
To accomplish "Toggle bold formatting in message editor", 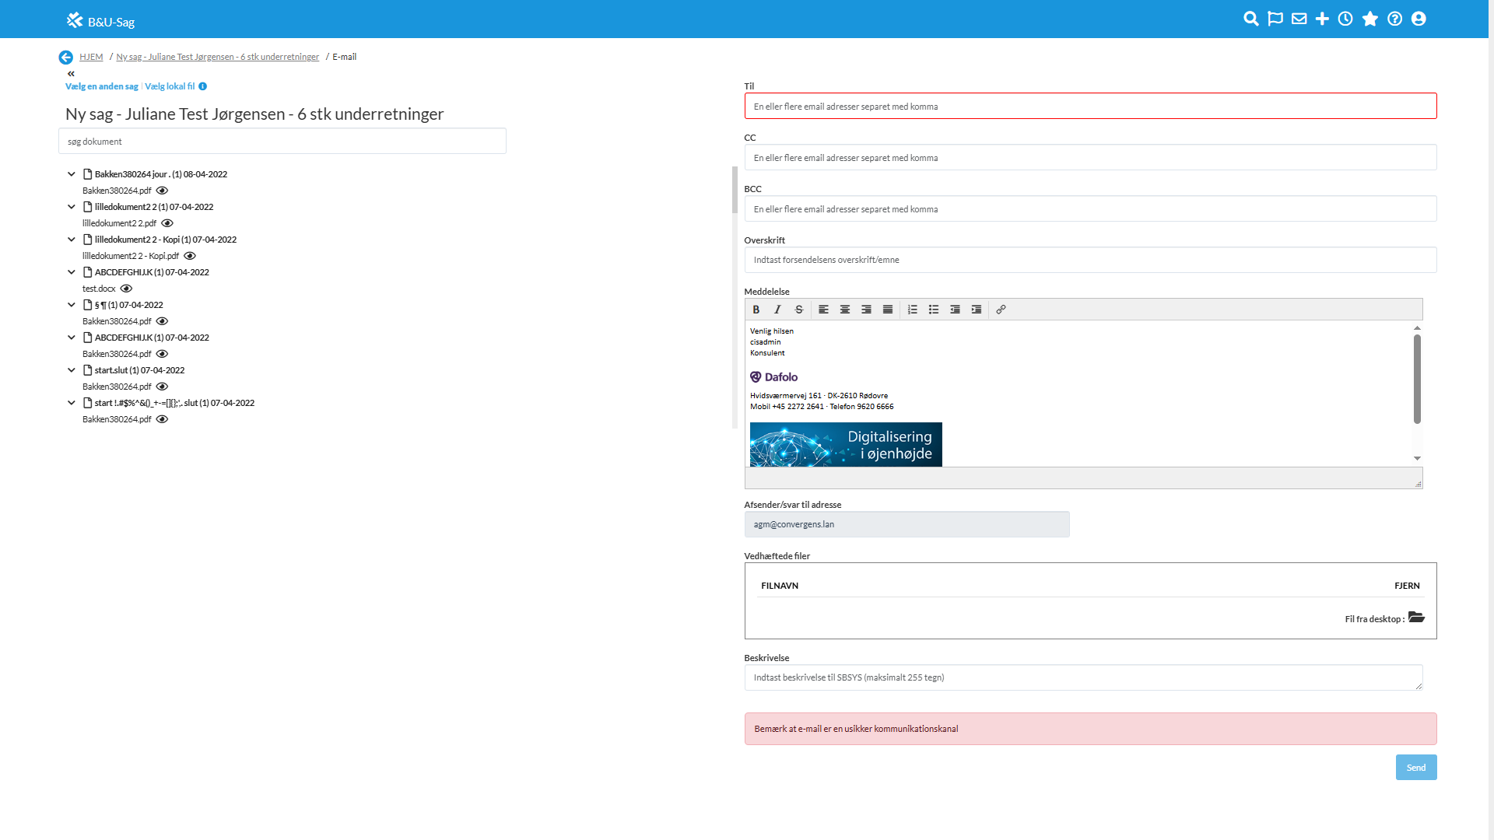I will (756, 310).
